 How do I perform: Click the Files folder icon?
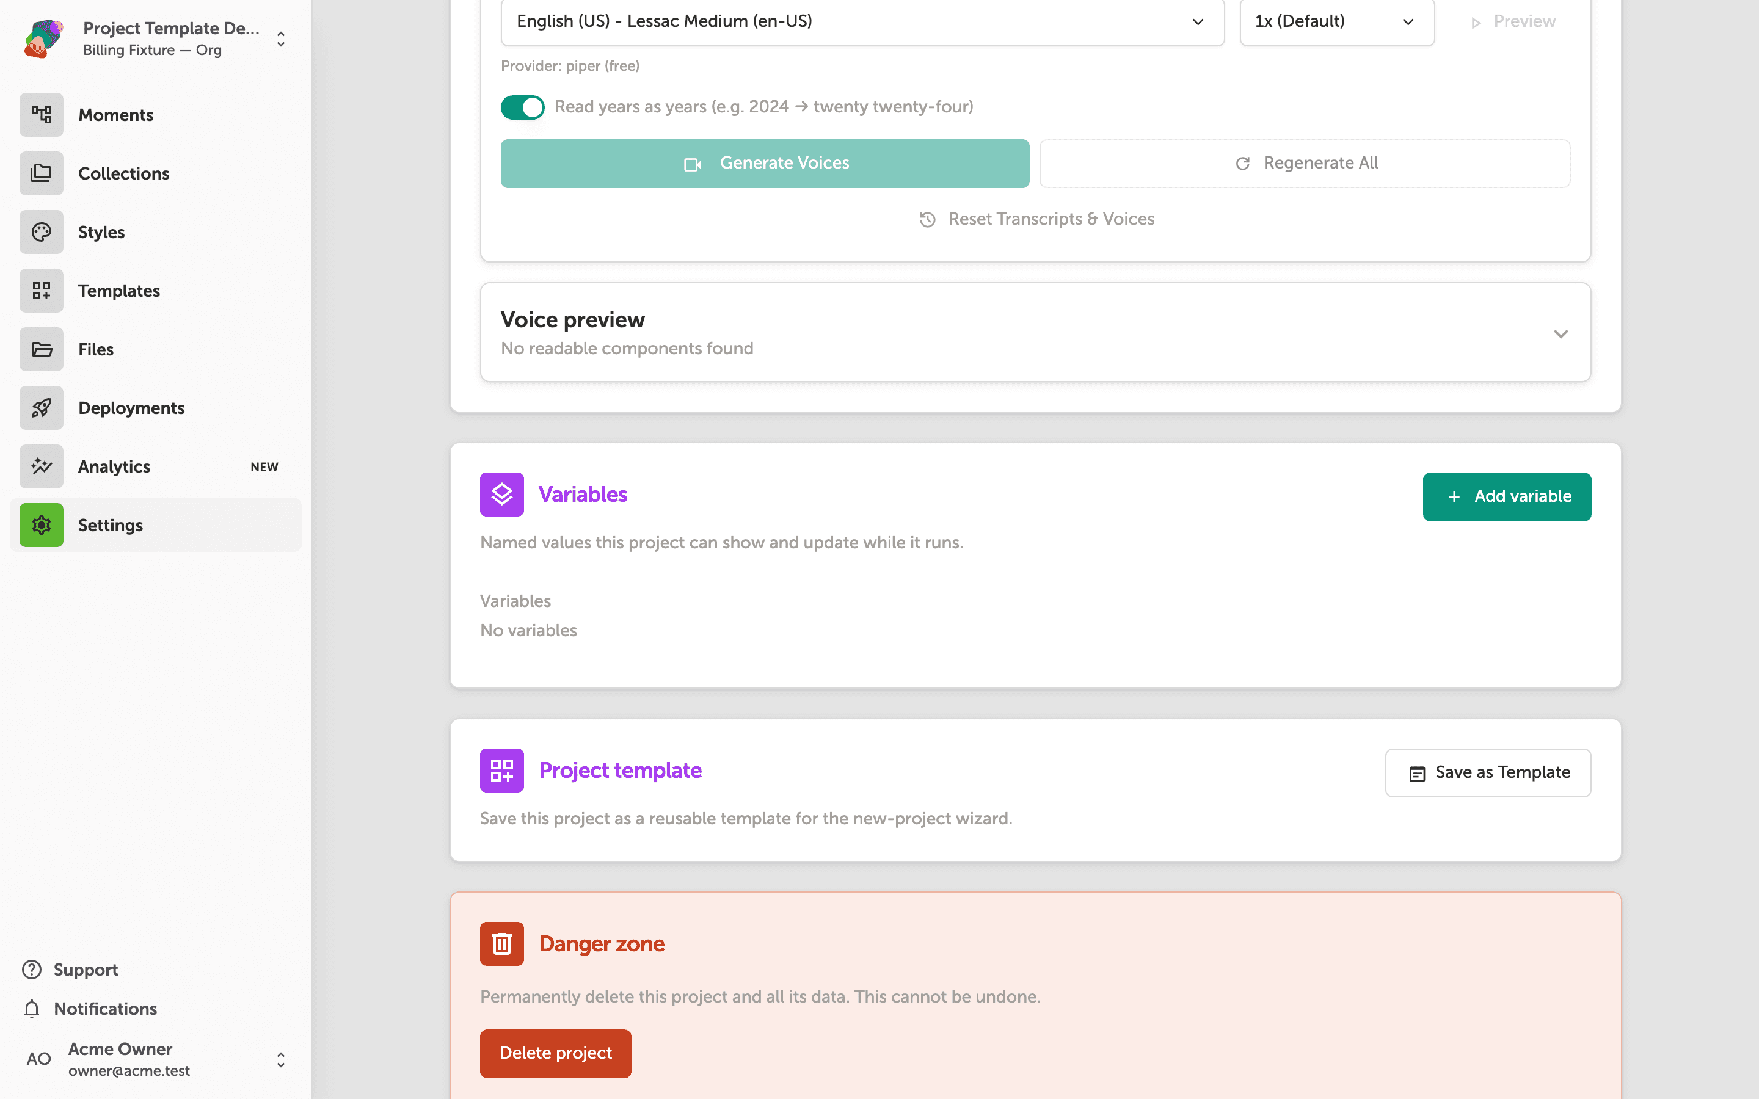click(42, 349)
